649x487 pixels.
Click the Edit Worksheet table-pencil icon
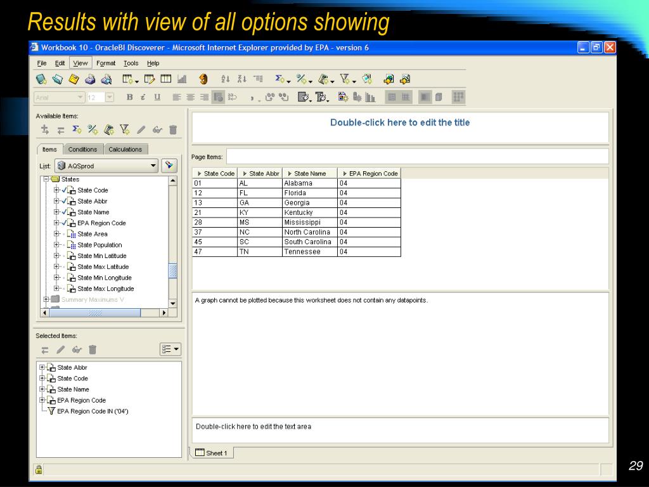[150, 79]
